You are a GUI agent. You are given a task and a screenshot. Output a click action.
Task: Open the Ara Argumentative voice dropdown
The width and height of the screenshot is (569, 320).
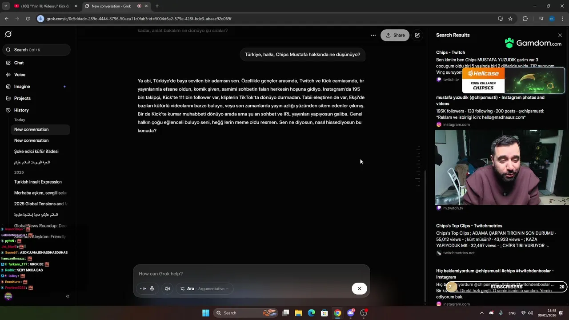tap(204, 288)
